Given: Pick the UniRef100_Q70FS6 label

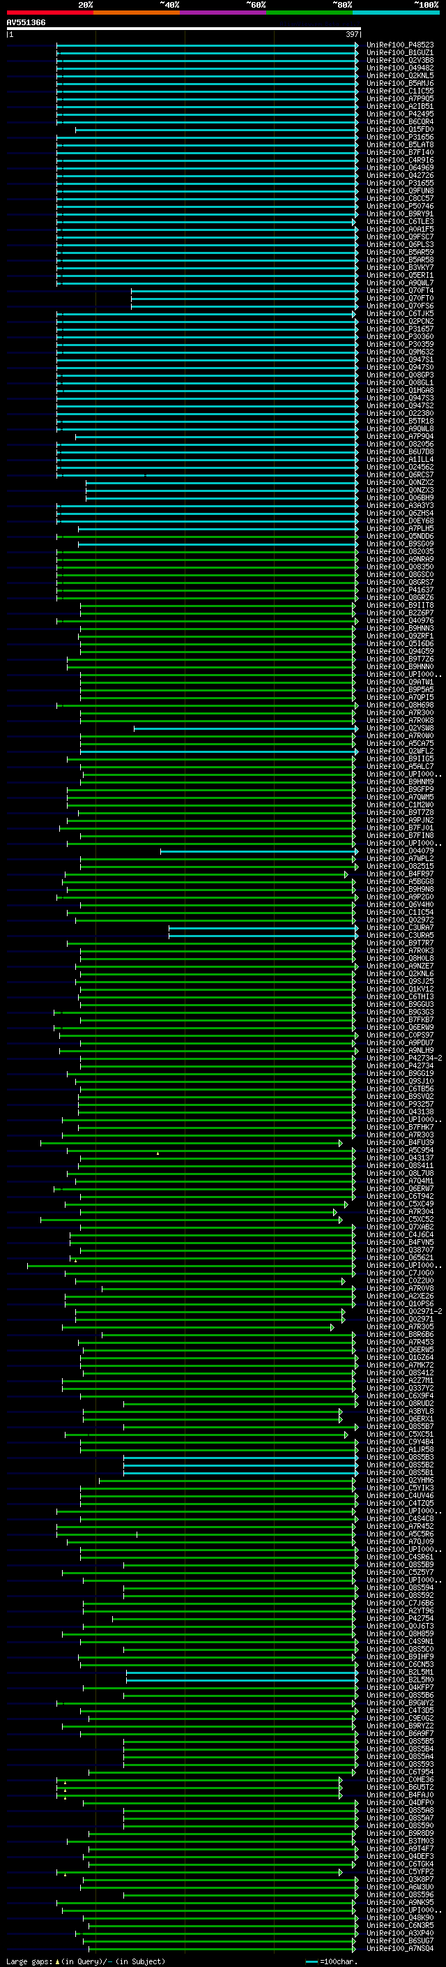Looking at the screenshot, I should 399,306.
